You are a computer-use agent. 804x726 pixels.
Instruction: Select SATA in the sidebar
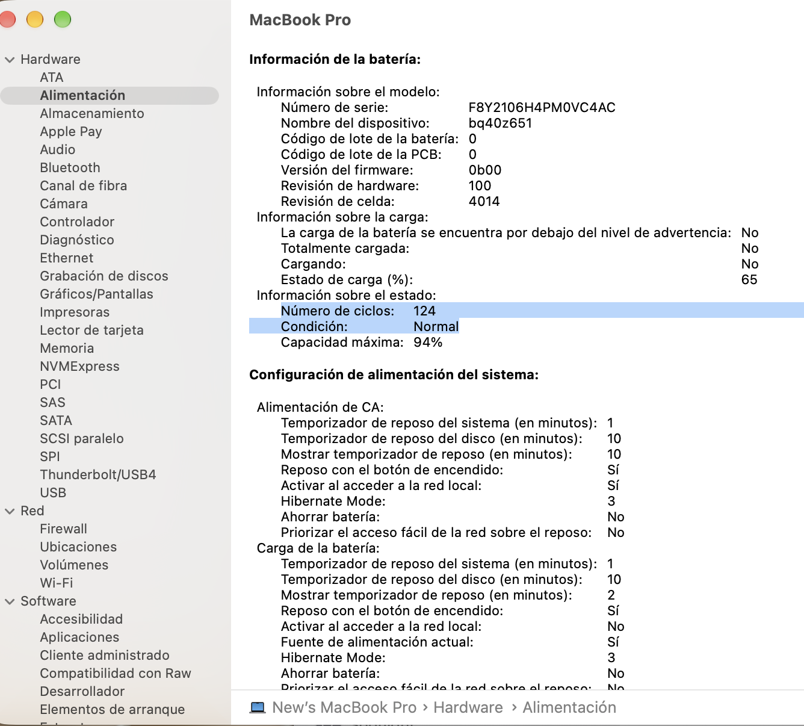(x=56, y=420)
